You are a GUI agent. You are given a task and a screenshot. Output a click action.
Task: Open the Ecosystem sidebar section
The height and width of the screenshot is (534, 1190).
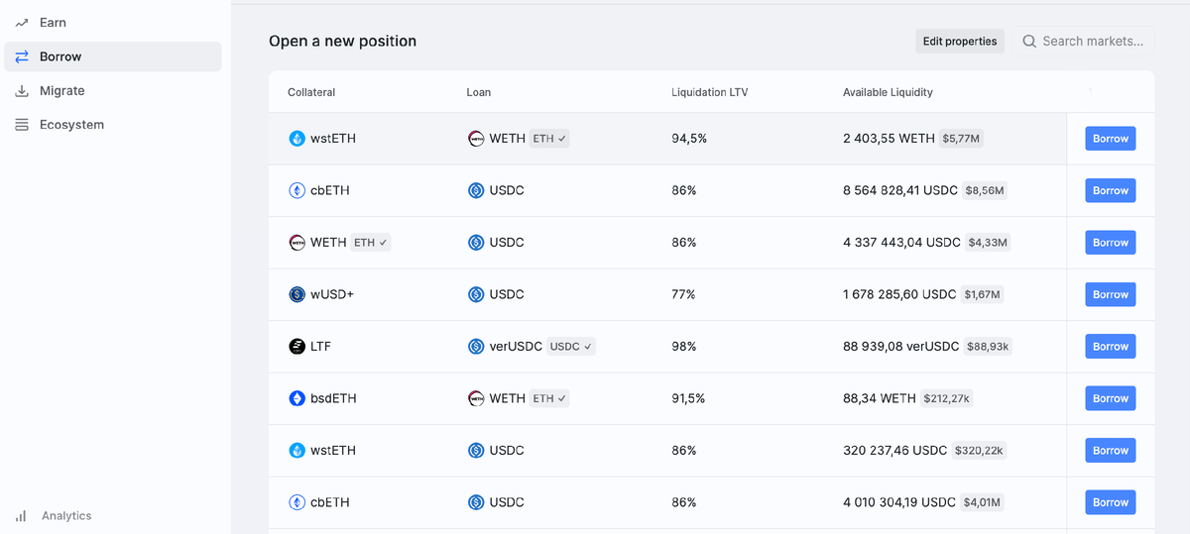pos(71,125)
